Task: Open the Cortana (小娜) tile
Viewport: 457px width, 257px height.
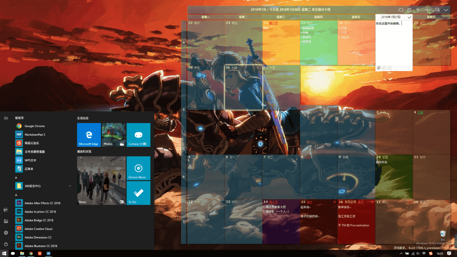Action: pyautogui.click(x=138, y=135)
